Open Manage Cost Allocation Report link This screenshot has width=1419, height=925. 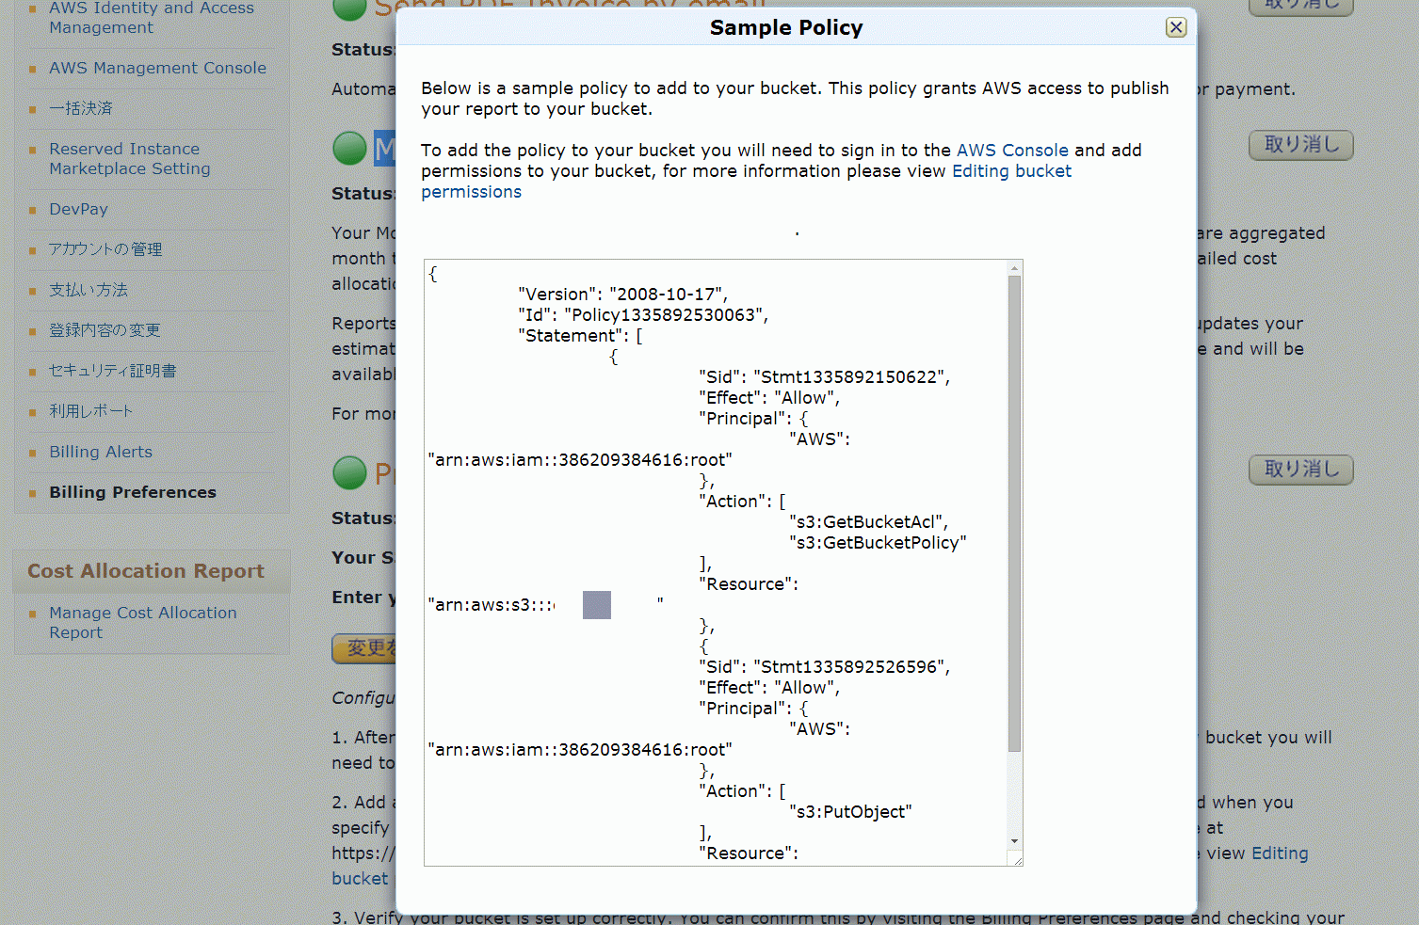click(x=143, y=623)
